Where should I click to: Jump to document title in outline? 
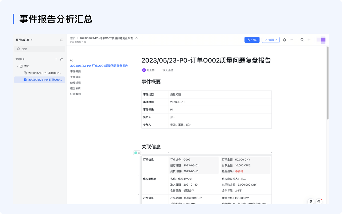point(99,66)
